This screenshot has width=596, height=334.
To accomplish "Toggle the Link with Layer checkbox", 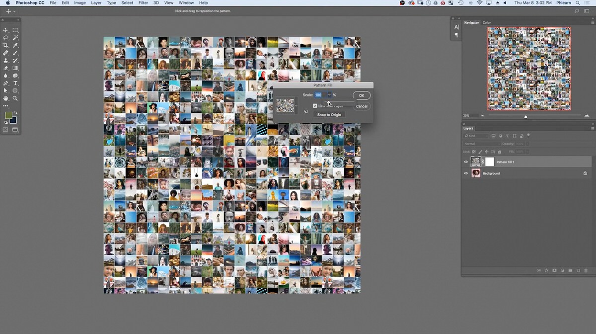I will pos(315,106).
